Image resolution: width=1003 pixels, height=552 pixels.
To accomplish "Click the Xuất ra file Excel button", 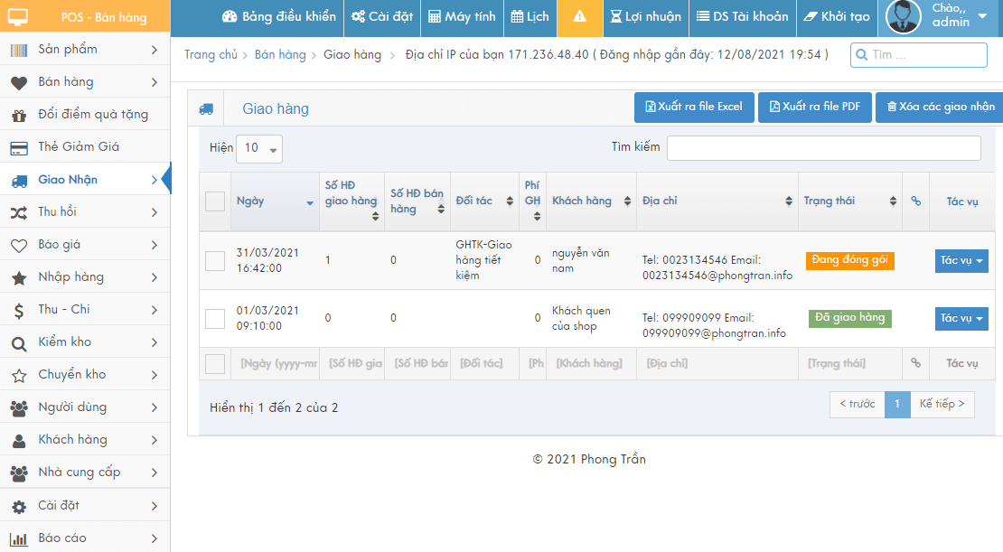I will 692,108.
